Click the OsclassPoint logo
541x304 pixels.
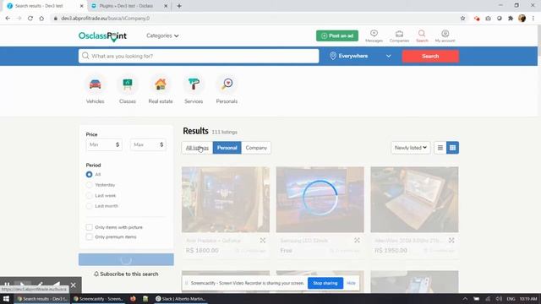click(x=102, y=36)
